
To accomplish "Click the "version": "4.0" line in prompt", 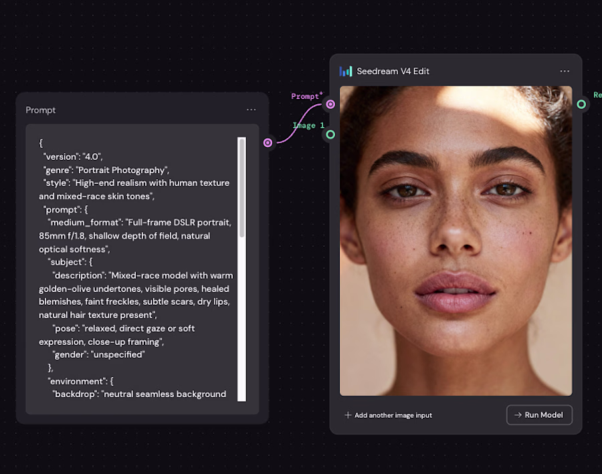I will pos(73,156).
